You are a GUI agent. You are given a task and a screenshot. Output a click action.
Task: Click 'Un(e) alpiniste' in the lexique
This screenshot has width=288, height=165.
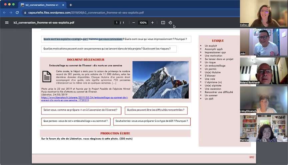[x=213, y=85]
